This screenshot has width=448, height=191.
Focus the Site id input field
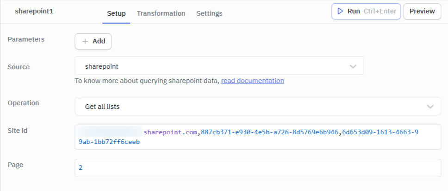point(258,137)
